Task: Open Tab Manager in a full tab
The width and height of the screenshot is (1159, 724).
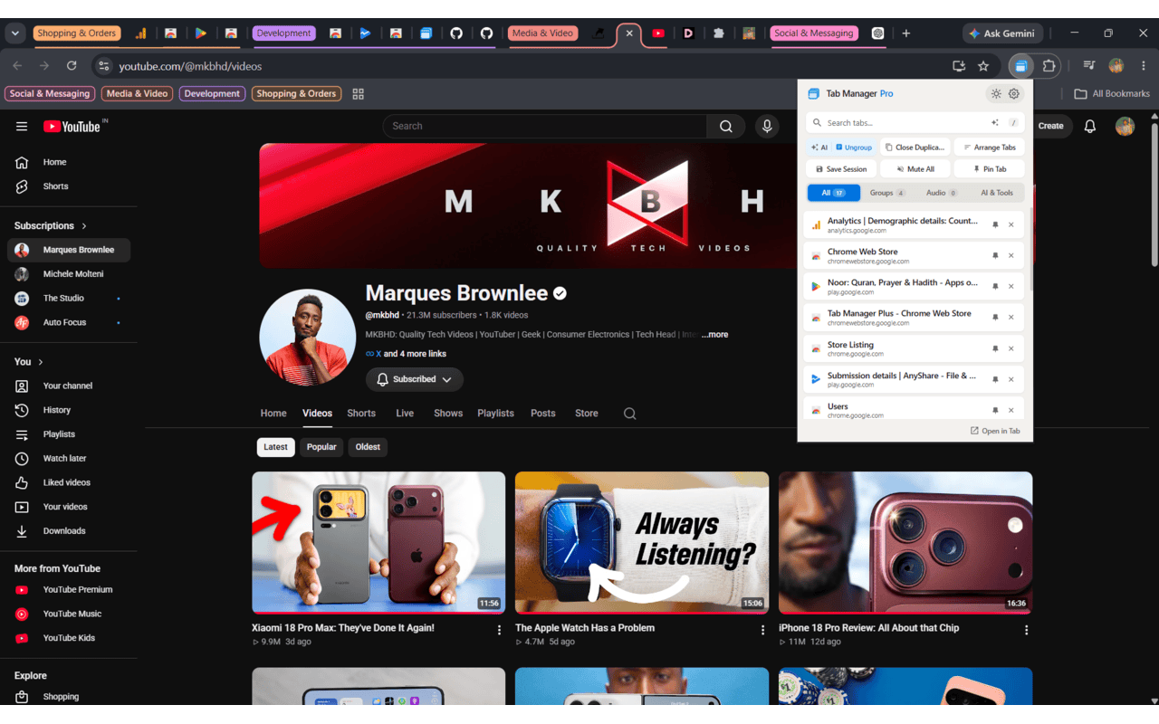Action: 995,431
